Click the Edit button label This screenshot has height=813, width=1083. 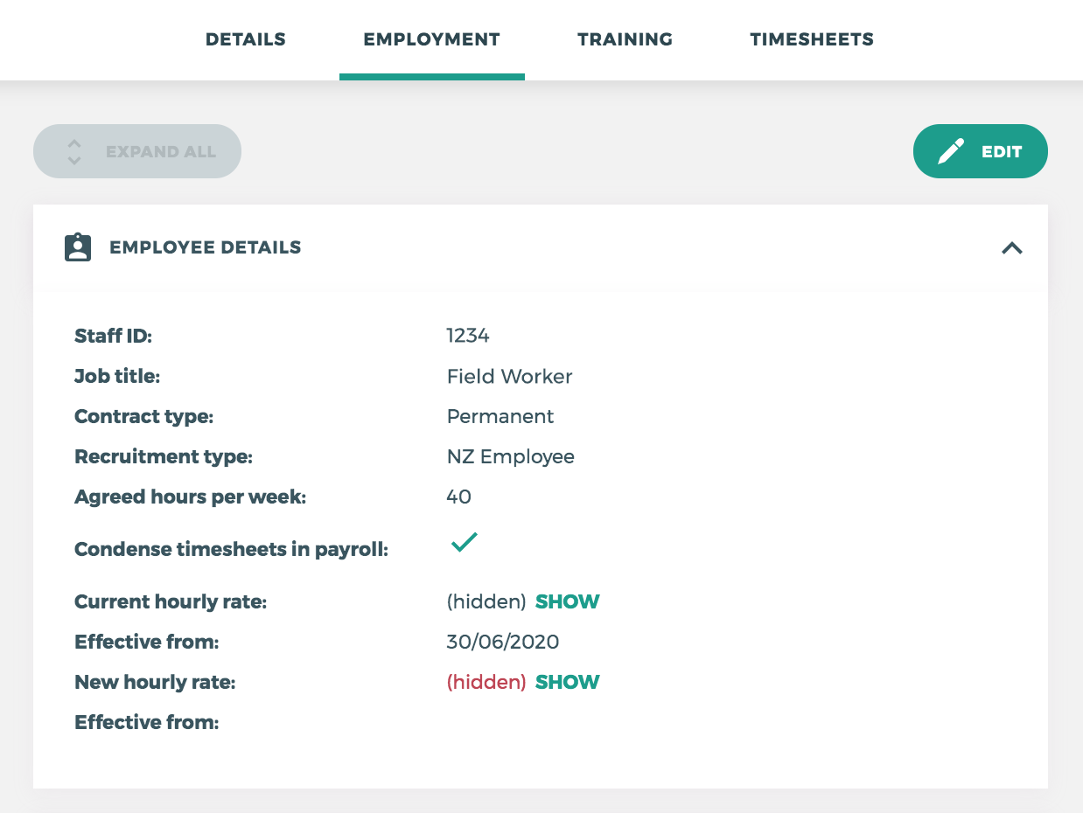coord(1001,151)
